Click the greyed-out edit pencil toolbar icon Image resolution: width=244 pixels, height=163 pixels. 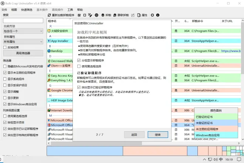pyautogui.click(x=133, y=15)
